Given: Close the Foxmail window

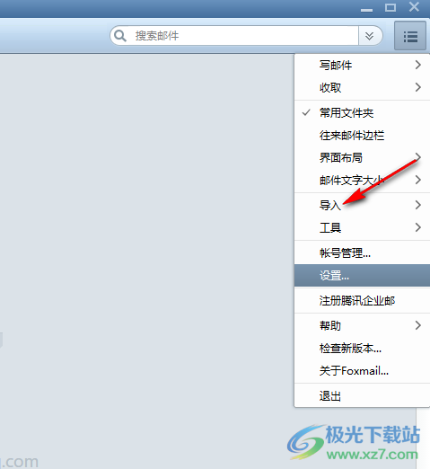Looking at the screenshot, I should (x=414, y=7).
